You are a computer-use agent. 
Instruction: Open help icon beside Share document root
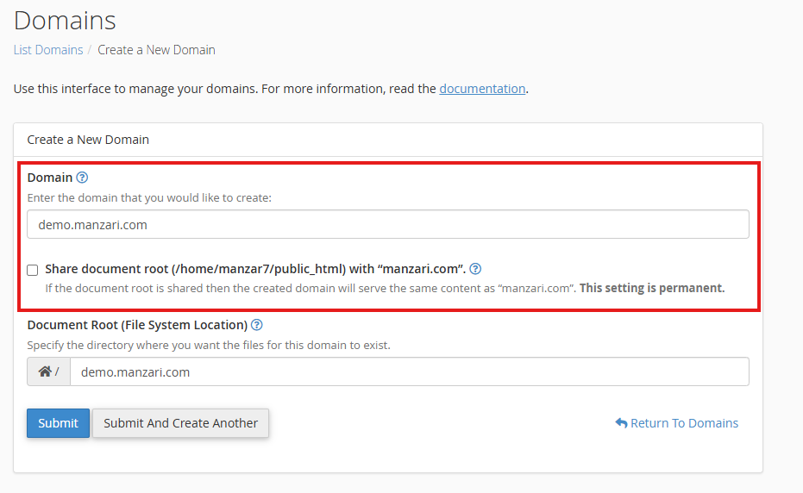click(475, 269)
